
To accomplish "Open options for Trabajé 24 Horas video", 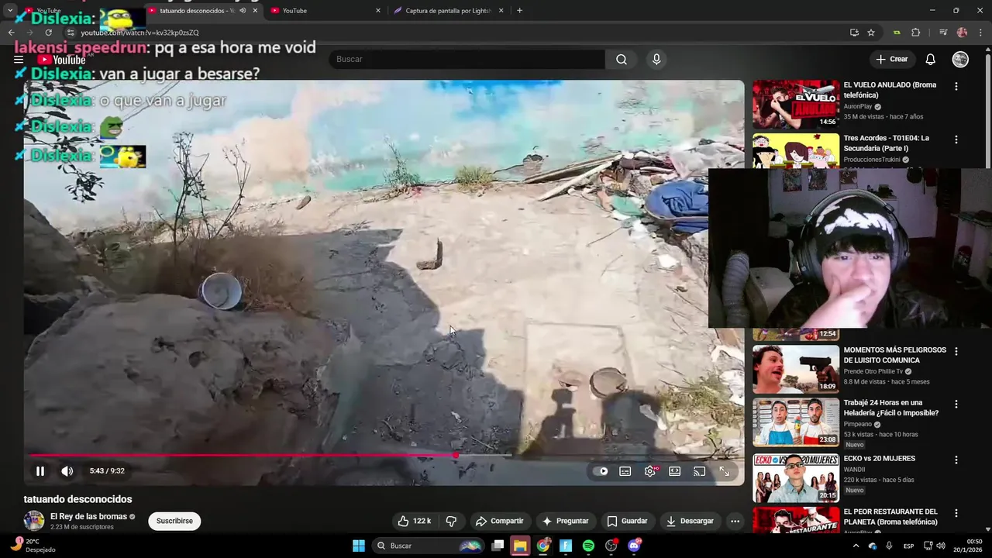I will click(x=956, y=404).
